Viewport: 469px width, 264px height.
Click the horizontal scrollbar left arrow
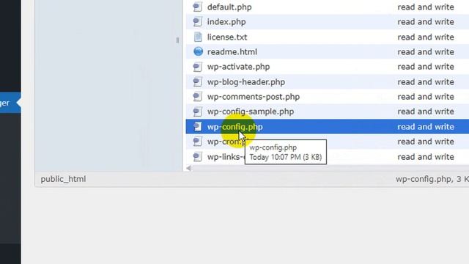click(x=188, y=168)
